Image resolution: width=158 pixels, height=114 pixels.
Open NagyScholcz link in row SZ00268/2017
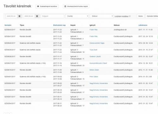coord(99,90)
